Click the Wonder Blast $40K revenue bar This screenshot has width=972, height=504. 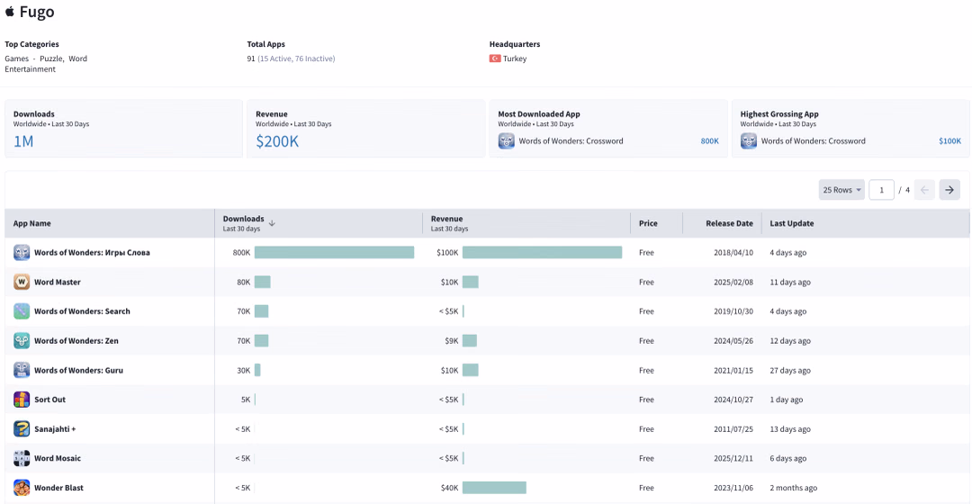pyautogui.click(x=494, y=488)
